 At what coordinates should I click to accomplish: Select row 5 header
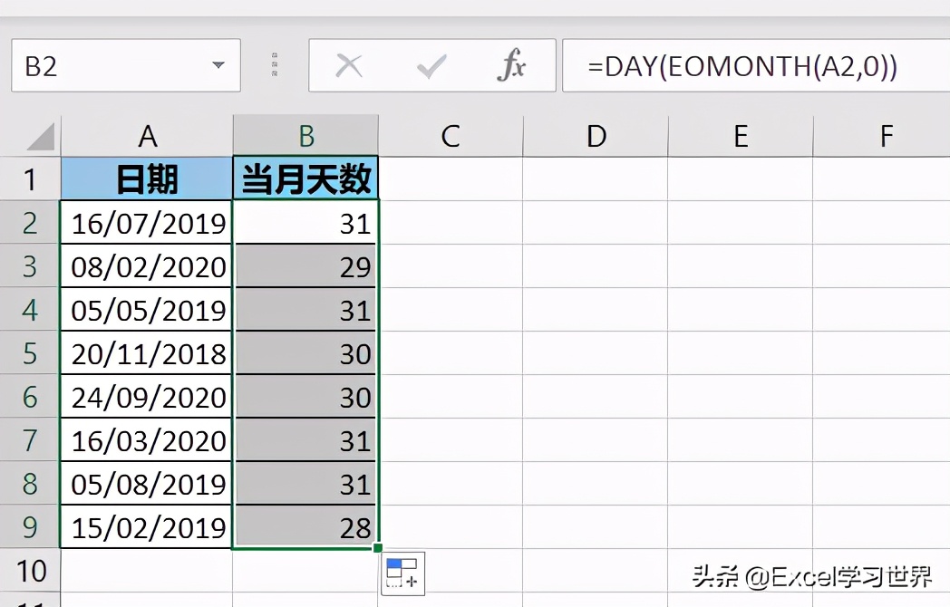pos(30,353)
